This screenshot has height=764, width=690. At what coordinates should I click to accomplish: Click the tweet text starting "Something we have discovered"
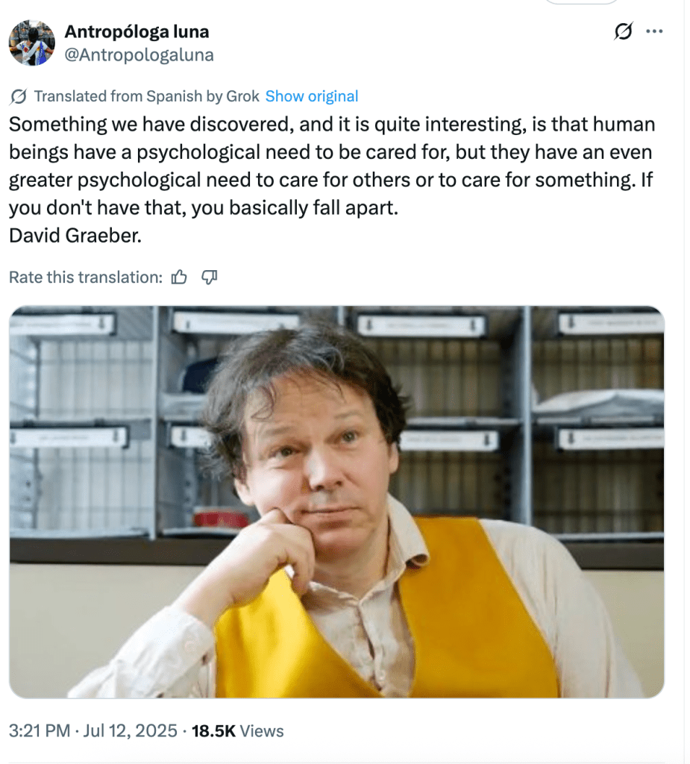[330, 125]
